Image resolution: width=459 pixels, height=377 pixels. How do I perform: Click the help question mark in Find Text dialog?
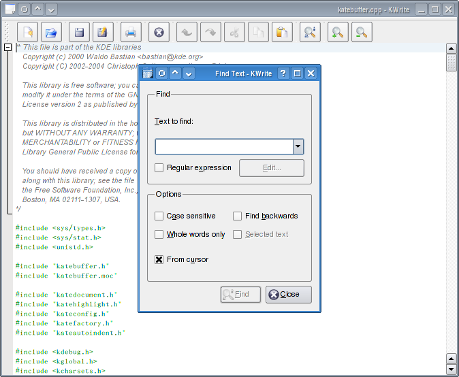pos(283,73)
